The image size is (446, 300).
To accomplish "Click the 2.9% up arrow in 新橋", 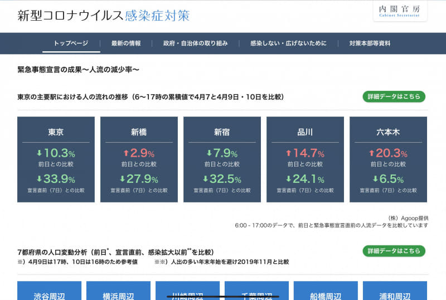I will click(126, 153).
